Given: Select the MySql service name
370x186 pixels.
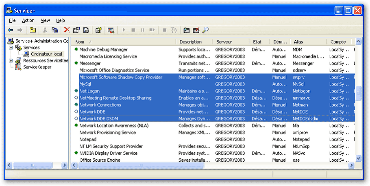Looking at the screenshot, I should [85, 84].
